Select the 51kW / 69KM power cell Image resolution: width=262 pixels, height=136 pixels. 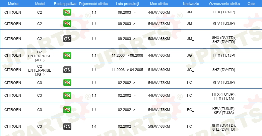coord(159,70)
